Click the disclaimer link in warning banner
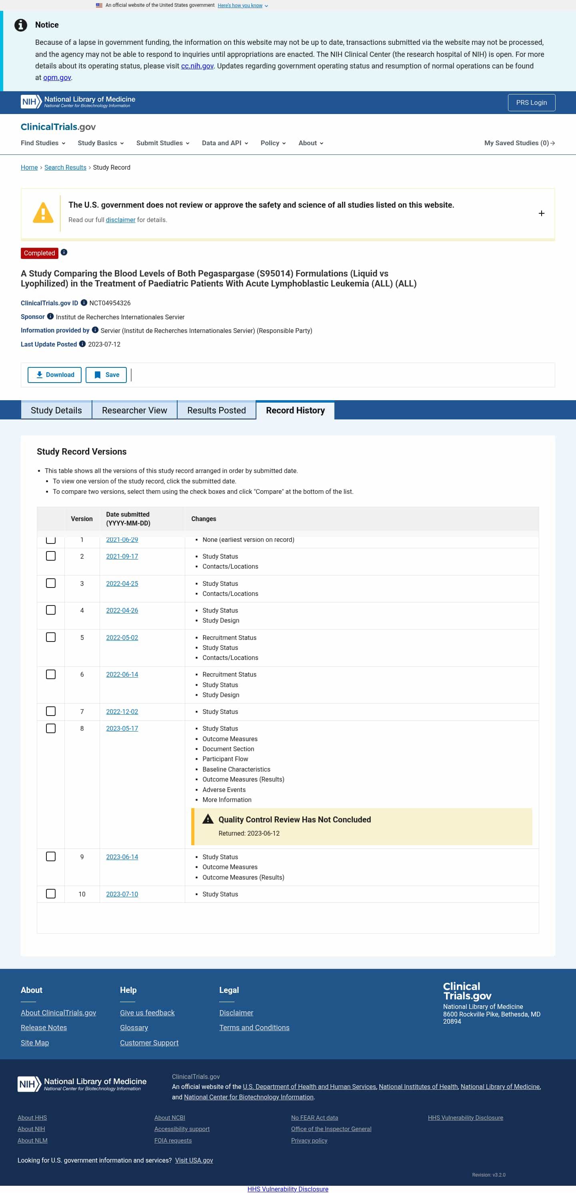The height and width of the screenshot is (1193, 576). [x=120, y=220]
